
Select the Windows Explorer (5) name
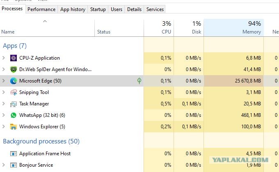coord(42,127)
